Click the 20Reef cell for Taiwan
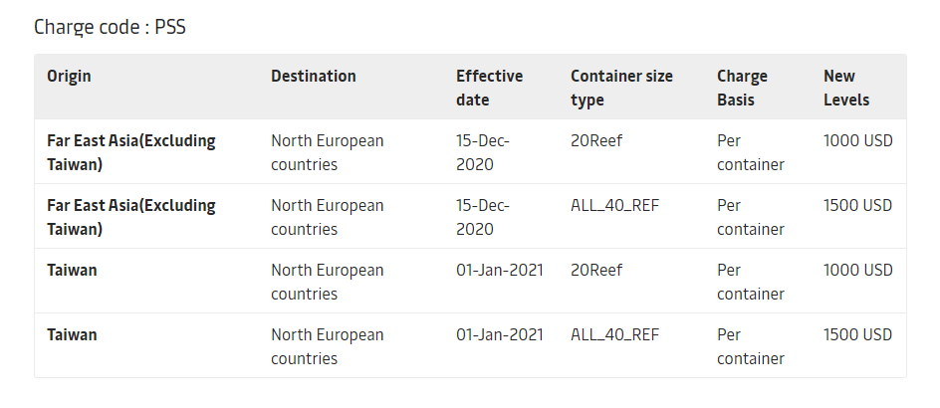Viewport: 940px width, 408px height. tap(596, 270)
